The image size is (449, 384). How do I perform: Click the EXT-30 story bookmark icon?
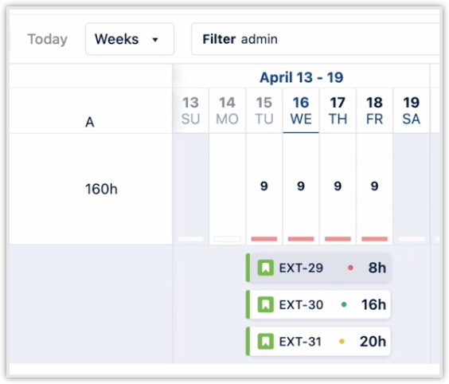265,304
